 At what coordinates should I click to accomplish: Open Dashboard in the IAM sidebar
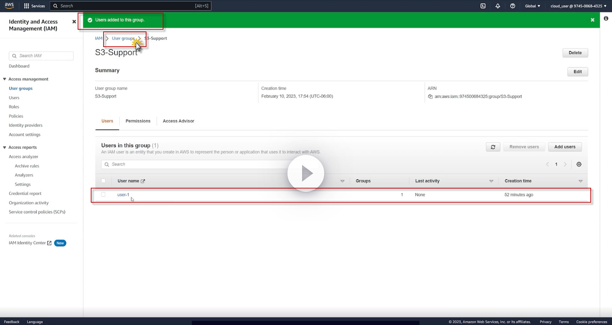pyautogui.click(x=19, y=66)
